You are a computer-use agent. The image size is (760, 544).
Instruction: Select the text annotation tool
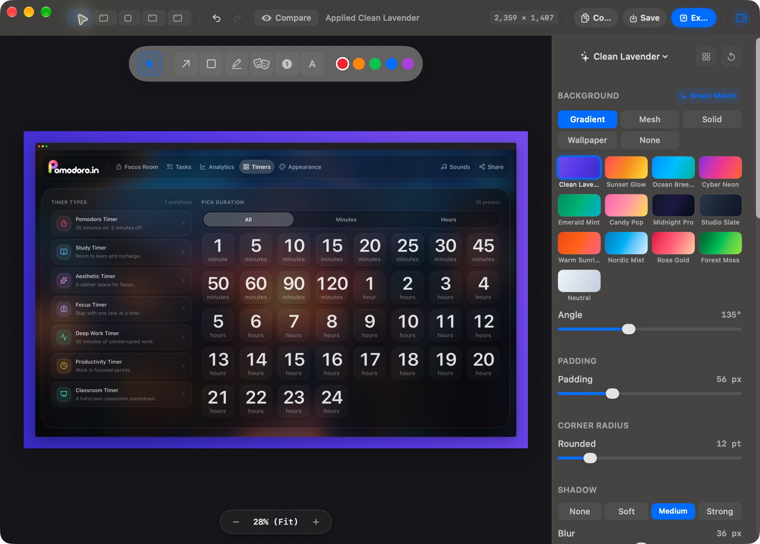tap(312, 64)
